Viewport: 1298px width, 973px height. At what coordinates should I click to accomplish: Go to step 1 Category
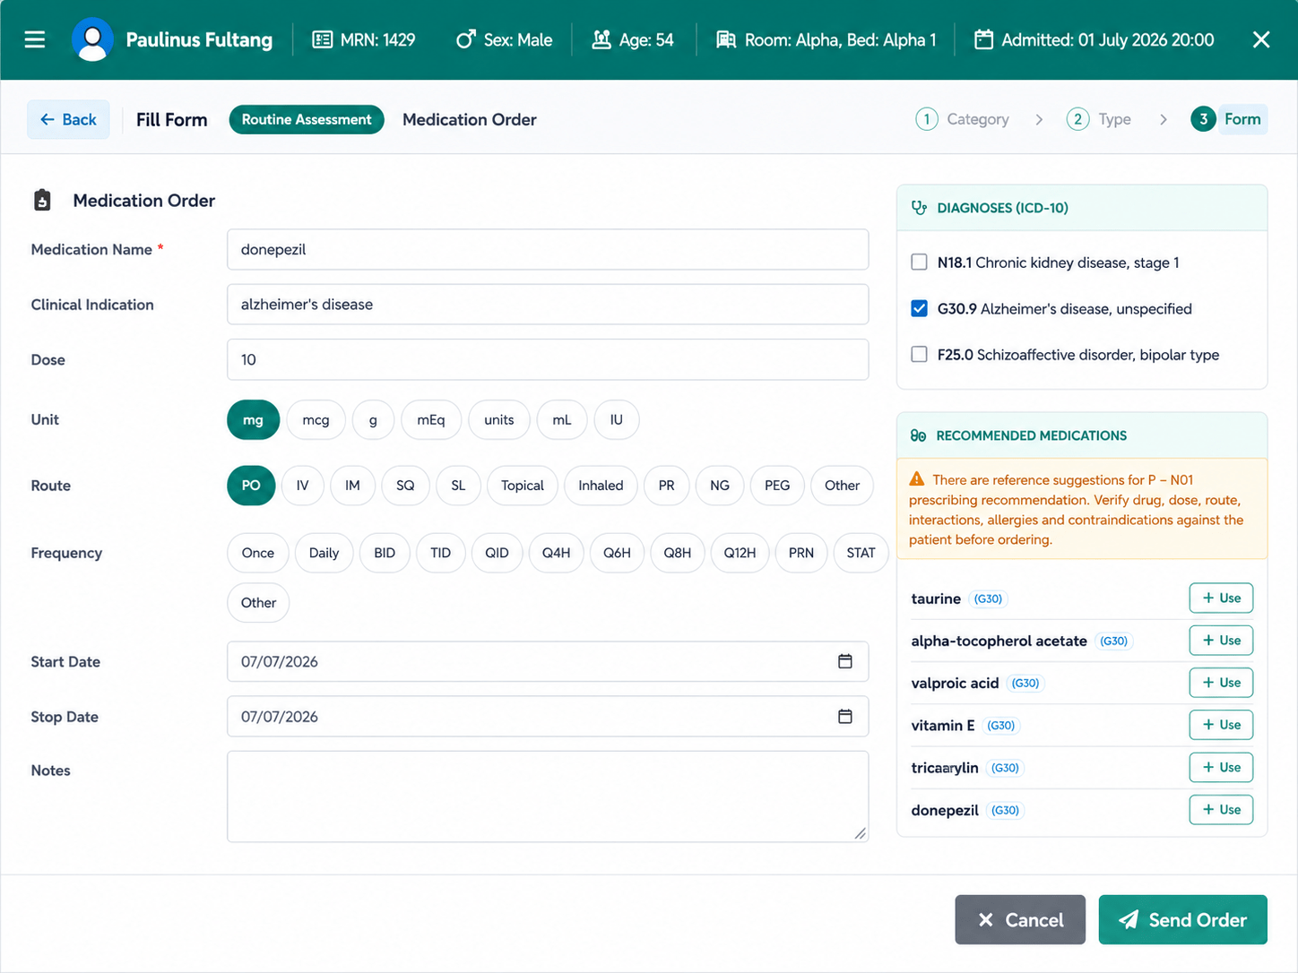(963, 119)
